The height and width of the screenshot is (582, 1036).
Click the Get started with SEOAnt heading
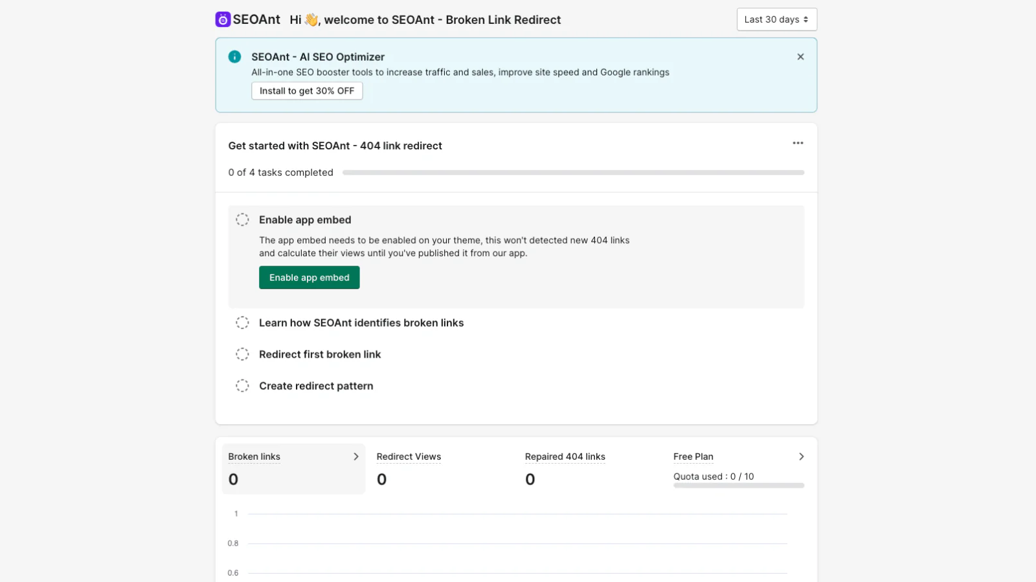(x=335, y=146)
